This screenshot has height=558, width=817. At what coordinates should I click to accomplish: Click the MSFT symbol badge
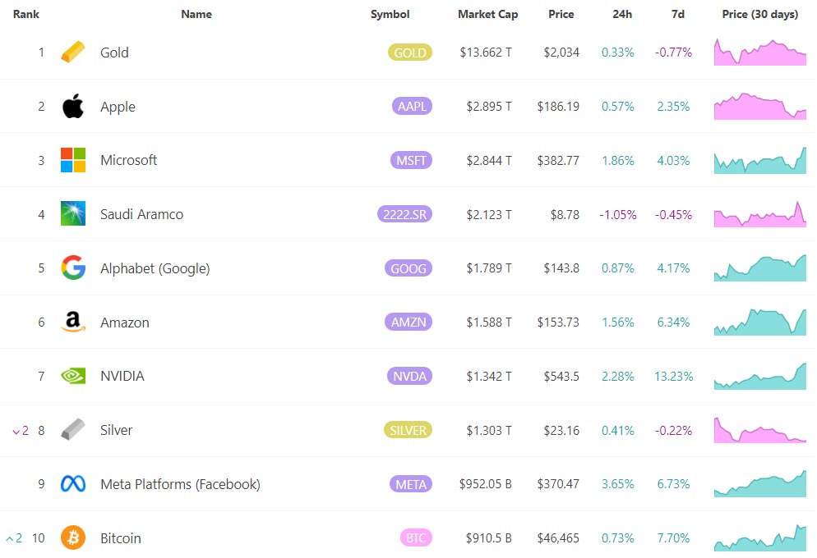pyautogui.click(x=411, y=160)
